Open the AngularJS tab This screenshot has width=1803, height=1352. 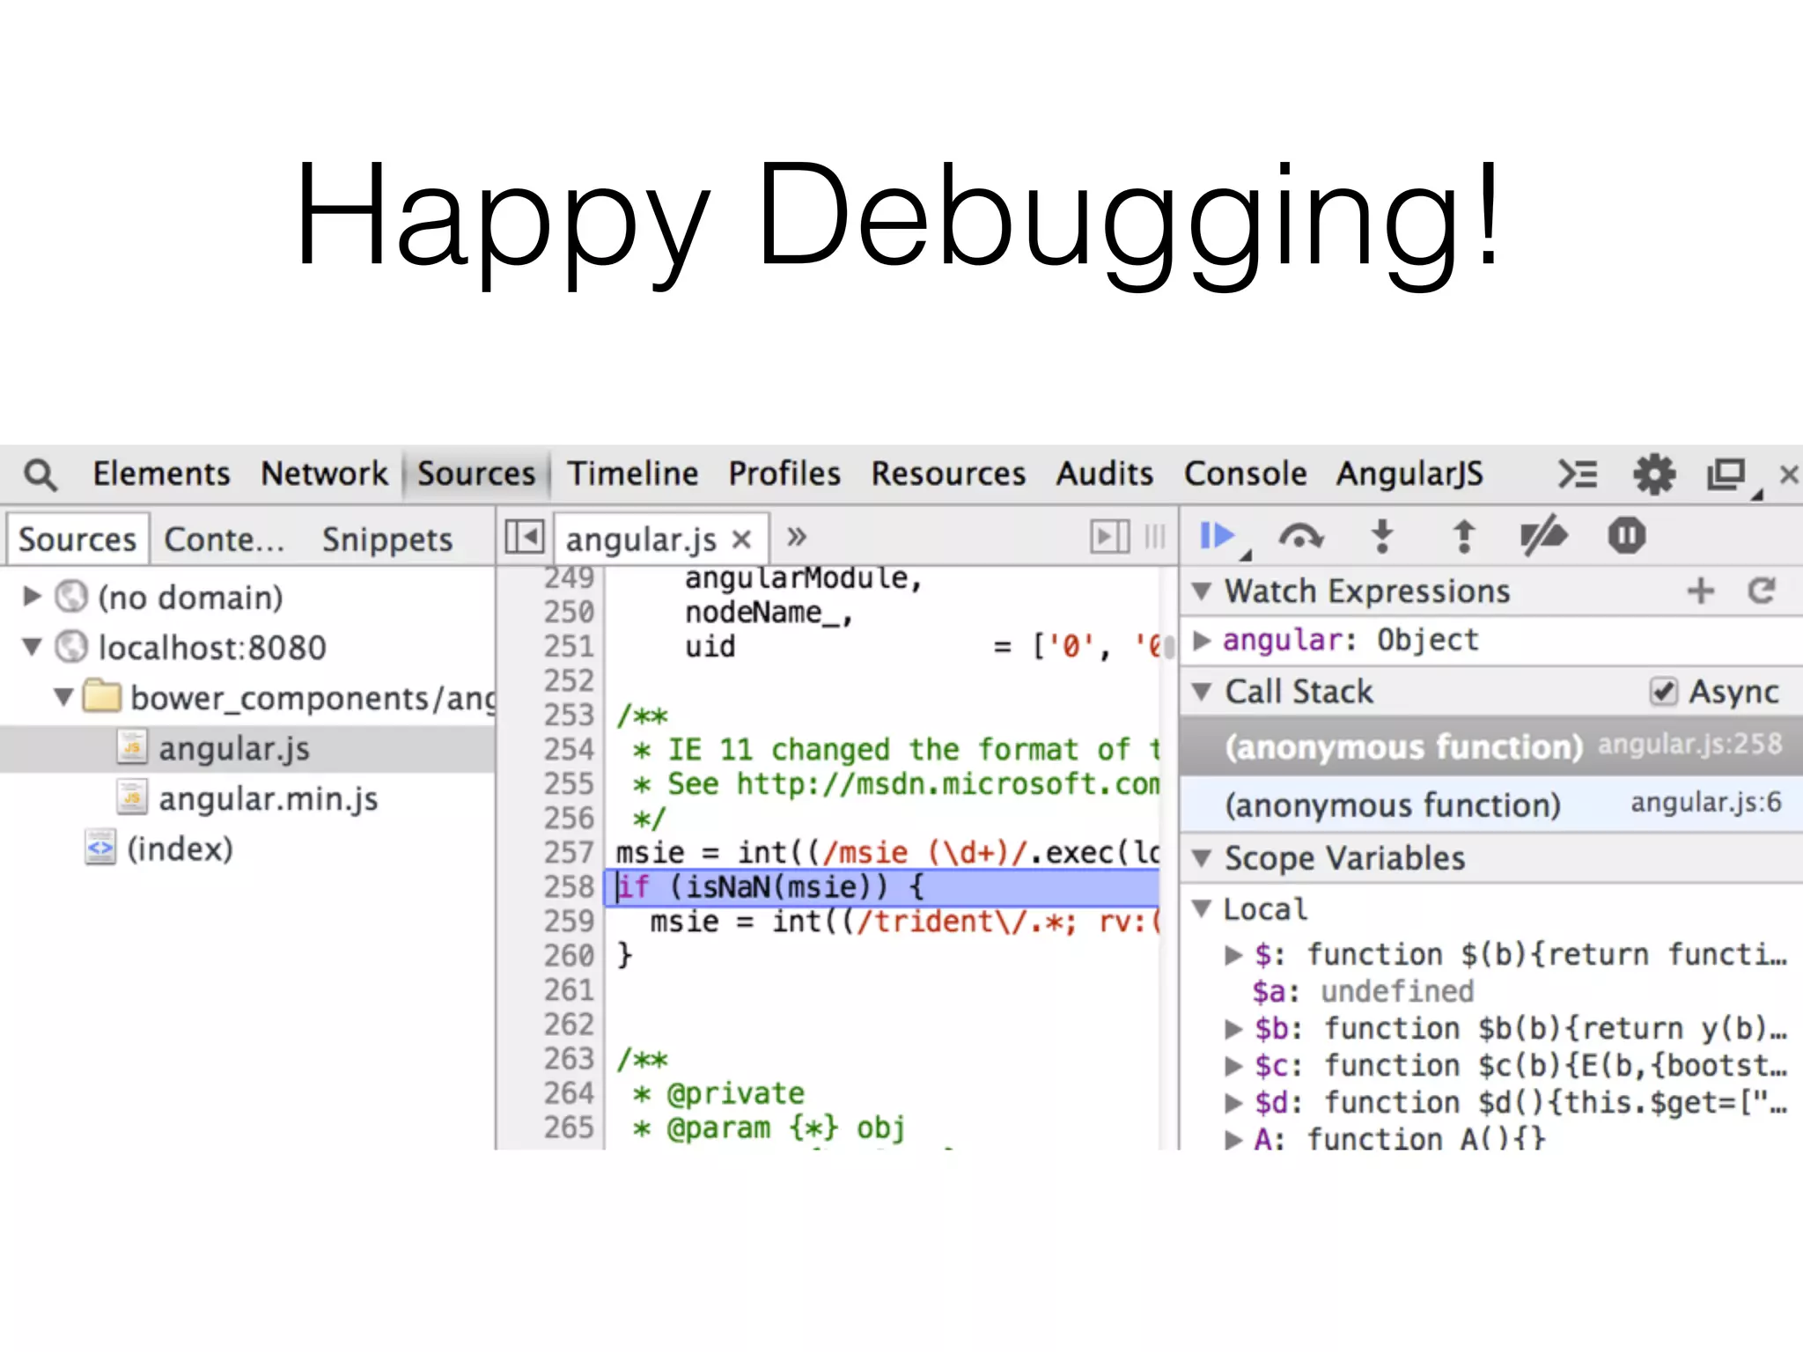point(1409,474)
